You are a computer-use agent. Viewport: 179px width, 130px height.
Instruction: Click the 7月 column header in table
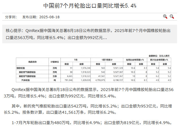click(76, 60)
